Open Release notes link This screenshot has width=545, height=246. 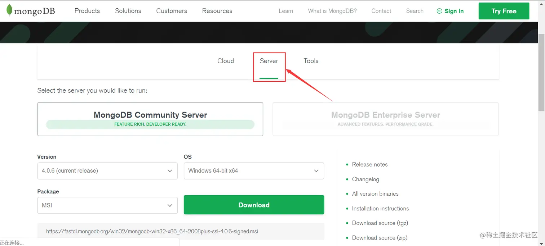[x=370, y=164]
